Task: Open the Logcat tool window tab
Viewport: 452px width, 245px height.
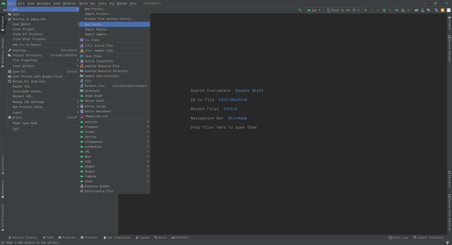Action: (143, 237)
